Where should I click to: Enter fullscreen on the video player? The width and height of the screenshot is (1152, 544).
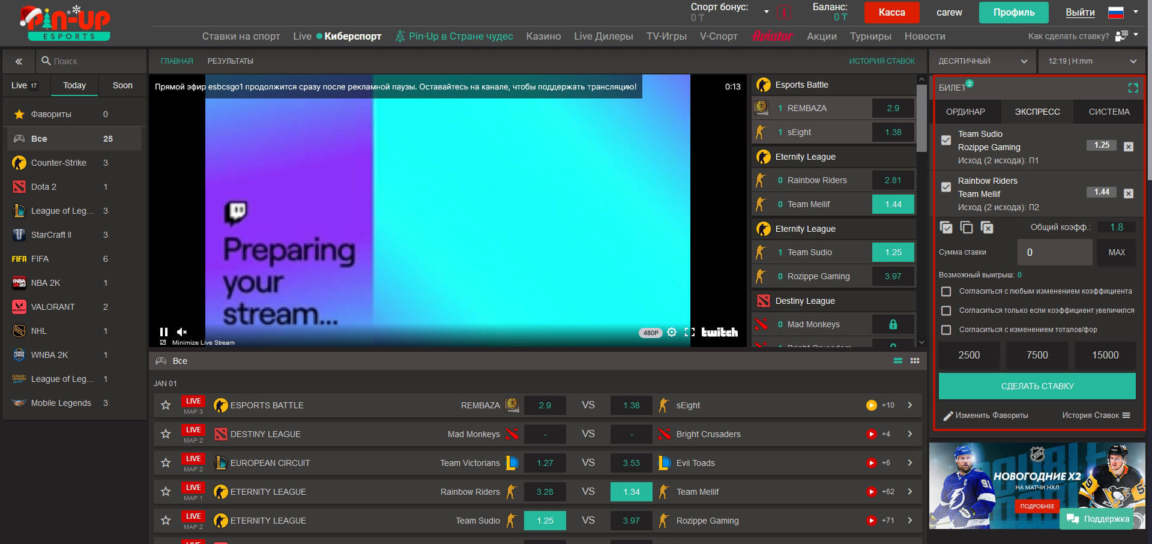(x=690, y=332)
